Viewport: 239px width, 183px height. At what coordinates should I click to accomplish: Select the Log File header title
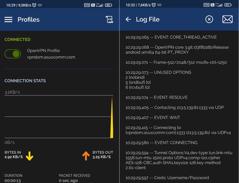pyautogui.click(x=148, y=19)
